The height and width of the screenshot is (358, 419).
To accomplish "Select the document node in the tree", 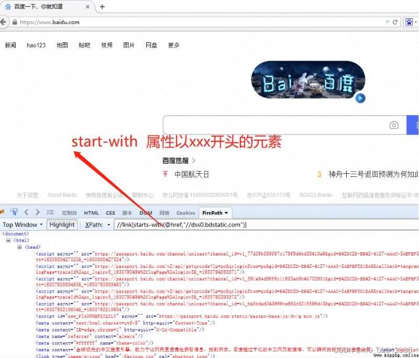I will click(x=16, y=233).
